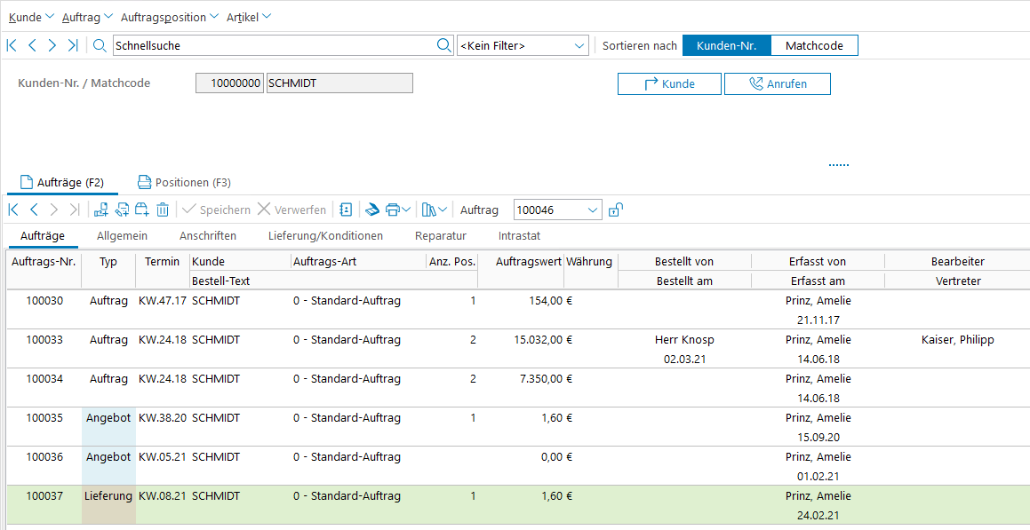Click the trash icon in the Aufträge toolbar
The image size is (1030, 530).
pos(163,210)
